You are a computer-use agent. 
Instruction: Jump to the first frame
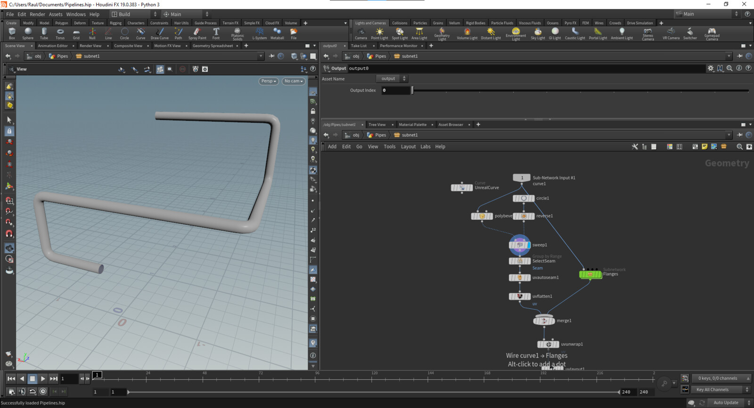tap(11, 378)
